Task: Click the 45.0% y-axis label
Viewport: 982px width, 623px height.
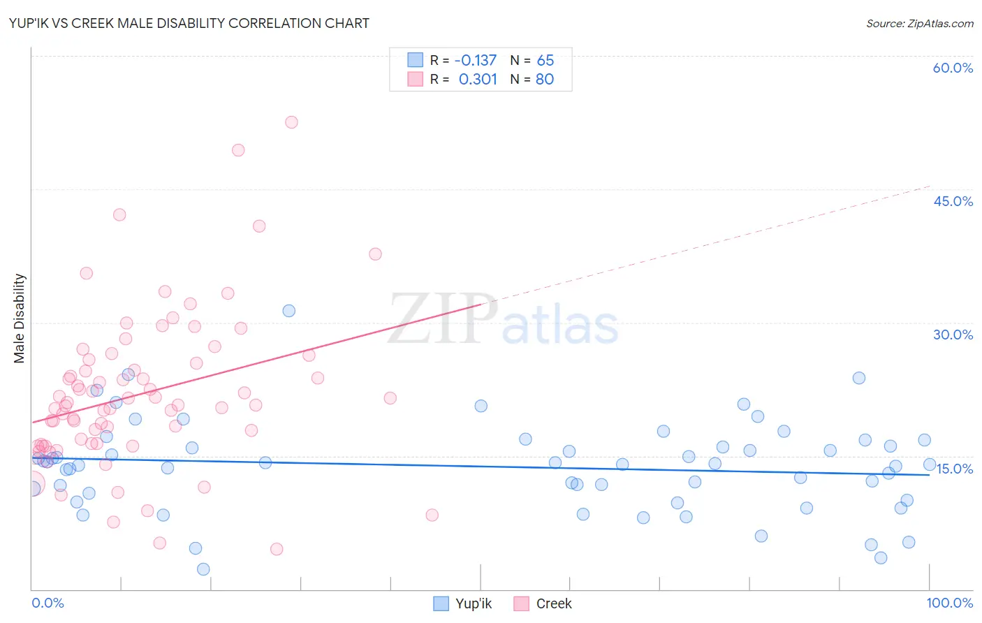Action: point(953,201)
